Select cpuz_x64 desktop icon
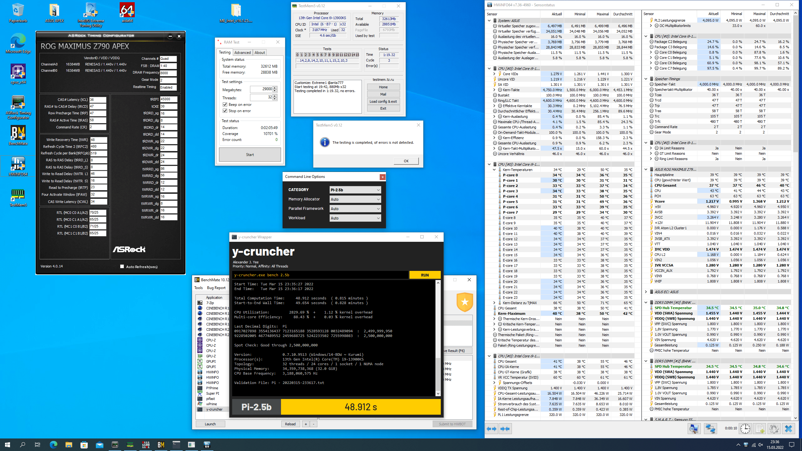Image resolution: width=802 pixels, height=451 pixels. (x=18, y=74)
